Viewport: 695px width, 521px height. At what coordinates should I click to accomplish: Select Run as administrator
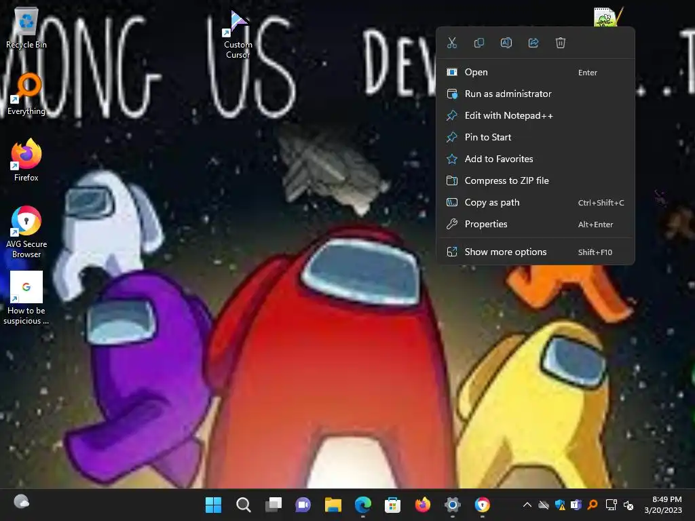536,94
